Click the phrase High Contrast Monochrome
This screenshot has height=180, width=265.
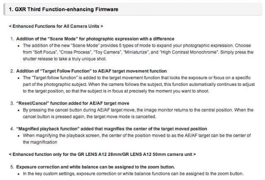pyautogui.click(x=189, y=52)
